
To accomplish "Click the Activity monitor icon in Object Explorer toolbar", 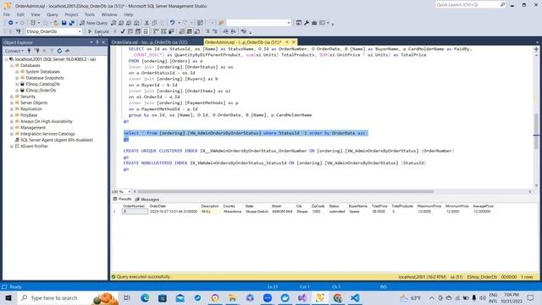I will [x=68, y=51].
